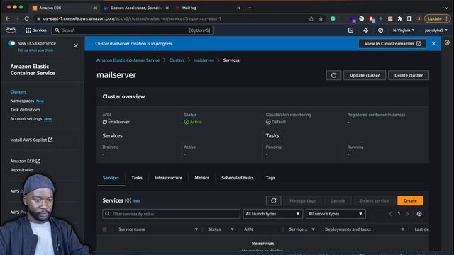This screenshot has width=454, height=255.
Task: Focus the Filter services by value field
Action: point(171,214)
